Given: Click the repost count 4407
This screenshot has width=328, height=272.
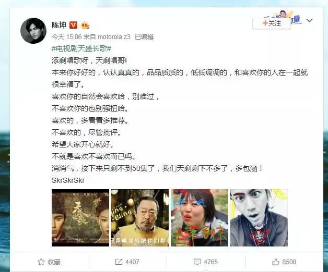Looking at the screenshot, I should [132, 262].
